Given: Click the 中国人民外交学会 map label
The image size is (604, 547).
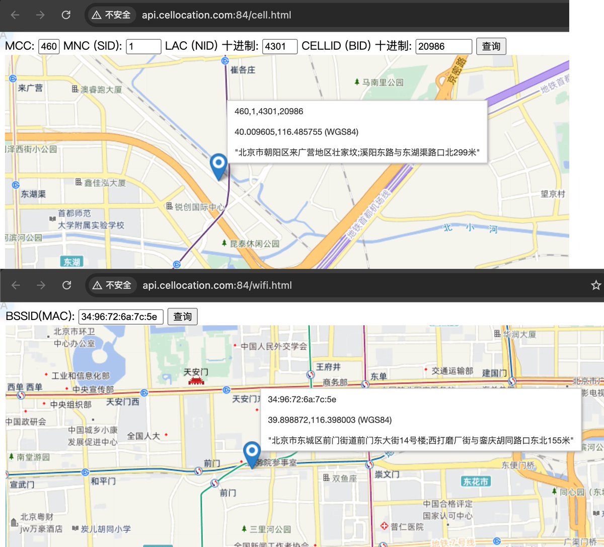Looking at the screenshot, I should (x=274, y=346).
